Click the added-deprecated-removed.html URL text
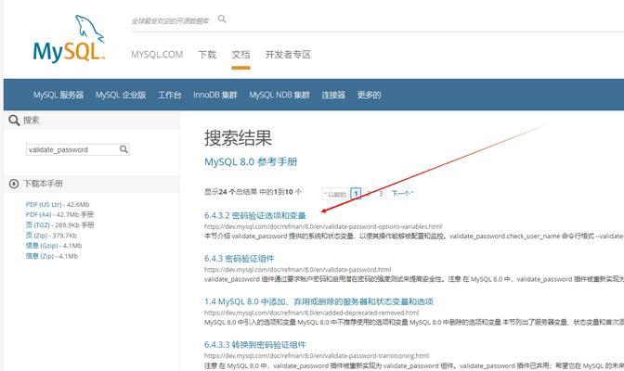Image resolution: width=624 pixels, height=371 pixels. coord(312,313)
